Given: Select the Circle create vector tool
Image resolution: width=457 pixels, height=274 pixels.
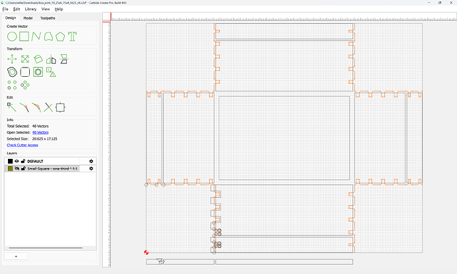Looking at the screenshot, I should pos(12,36).
